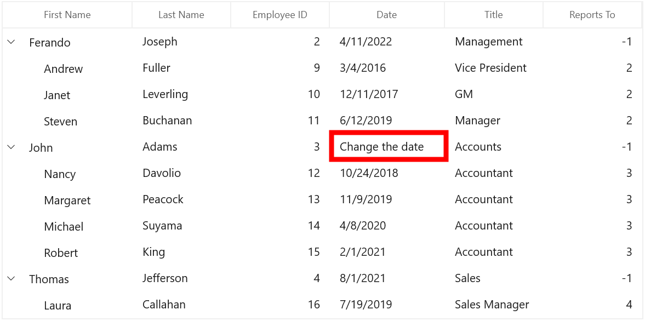Select first name Steven
The image size is (645, 321).
tap(60, 122)
